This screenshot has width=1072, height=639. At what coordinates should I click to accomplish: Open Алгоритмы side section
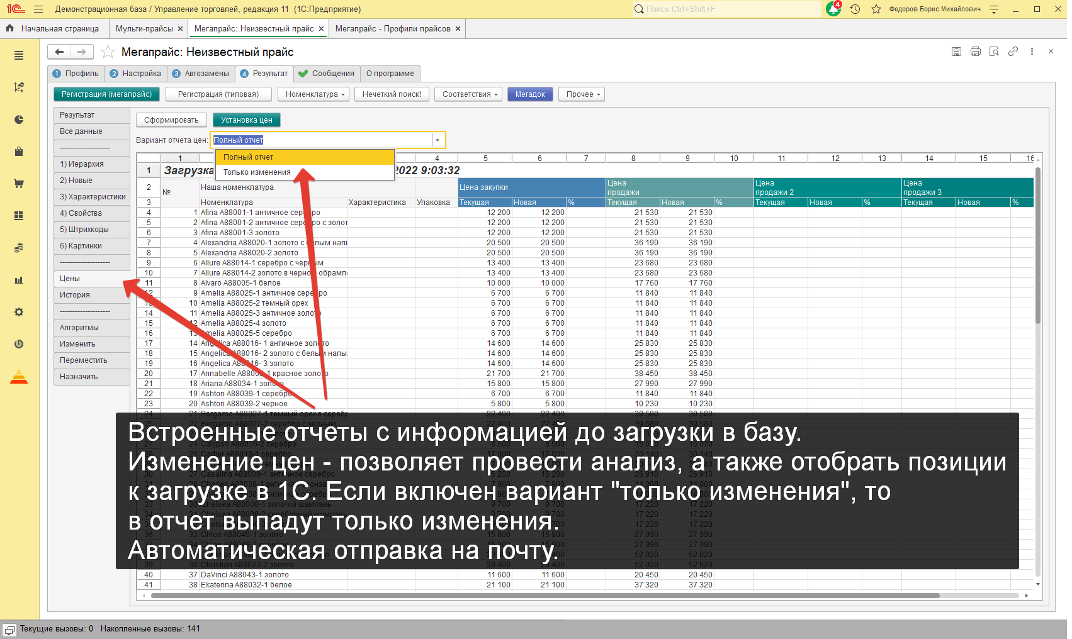pyautogui.click(x=92, y=328)
